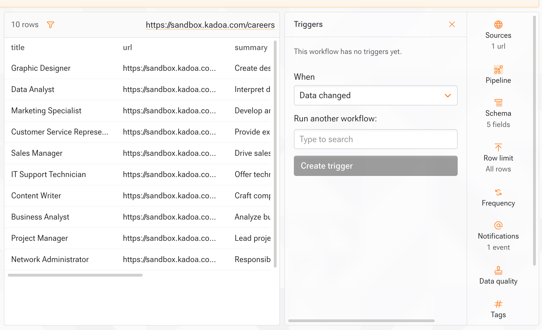Open the sandbox.kadoa.com/careers link
The height and width of the screenshot is (330, 542).
coord(210,25)
